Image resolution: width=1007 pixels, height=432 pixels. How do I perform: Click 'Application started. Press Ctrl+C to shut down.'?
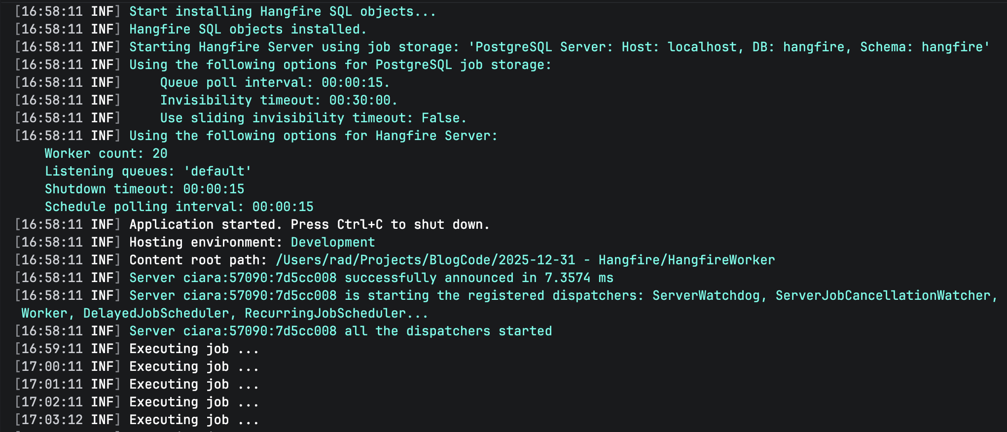(x=309, y=224)
